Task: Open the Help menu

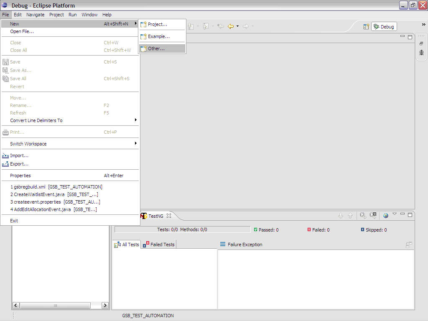Action: coord(107,15)
